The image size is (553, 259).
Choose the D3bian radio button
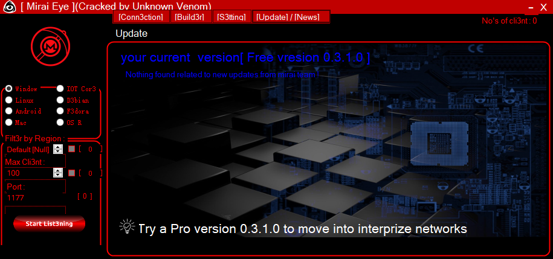click(x=60, y=100)
